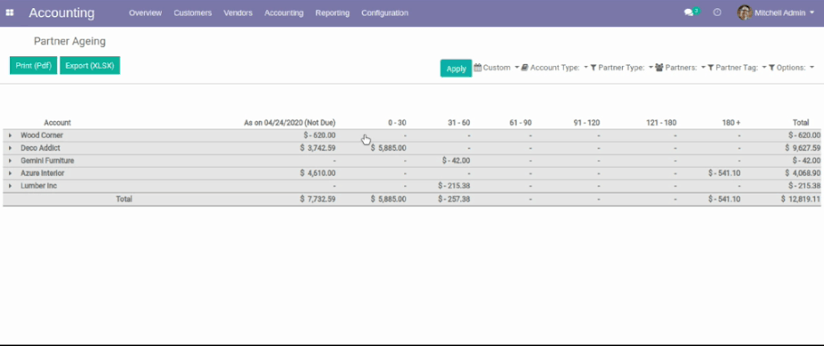Click Deco Addict's $ 9,627.59 total

point(803,148)
